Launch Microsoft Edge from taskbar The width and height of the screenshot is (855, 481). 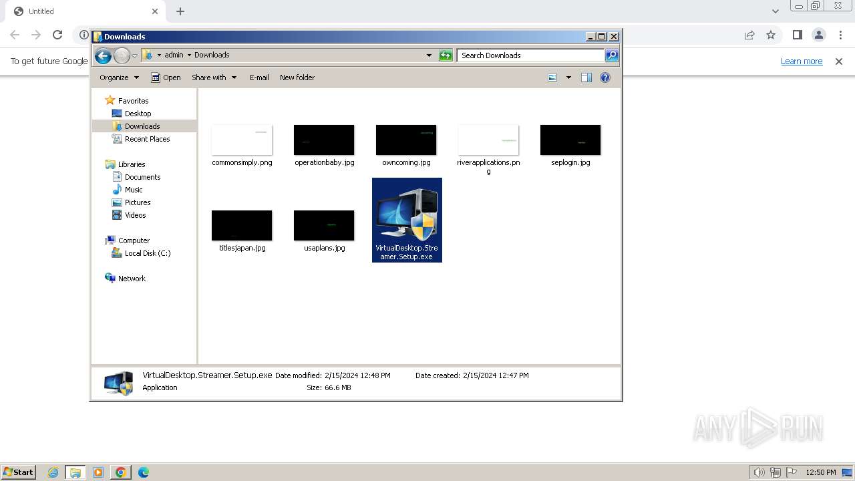click(x=144, y=472)
